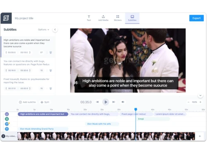Select 'High ambitions are noble' timeline clip
The height and width of the screenshot is (155, 207).
43,114
